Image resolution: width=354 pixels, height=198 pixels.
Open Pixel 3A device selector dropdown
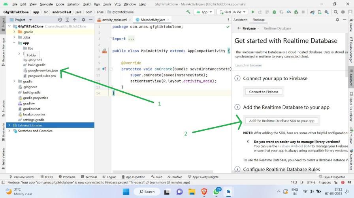click(x=232, y=12)
